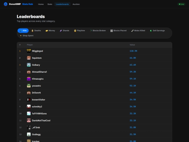Click schmitty2's avatar icon
The image size is (189, 142).
[29, 107]
